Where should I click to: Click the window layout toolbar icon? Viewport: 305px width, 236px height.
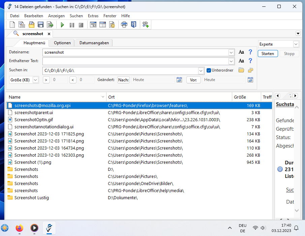click(102, 25)
